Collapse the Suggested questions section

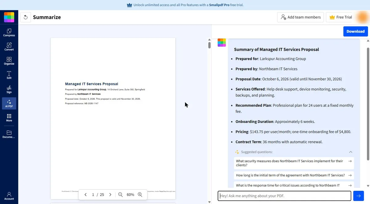pos(351,152)
